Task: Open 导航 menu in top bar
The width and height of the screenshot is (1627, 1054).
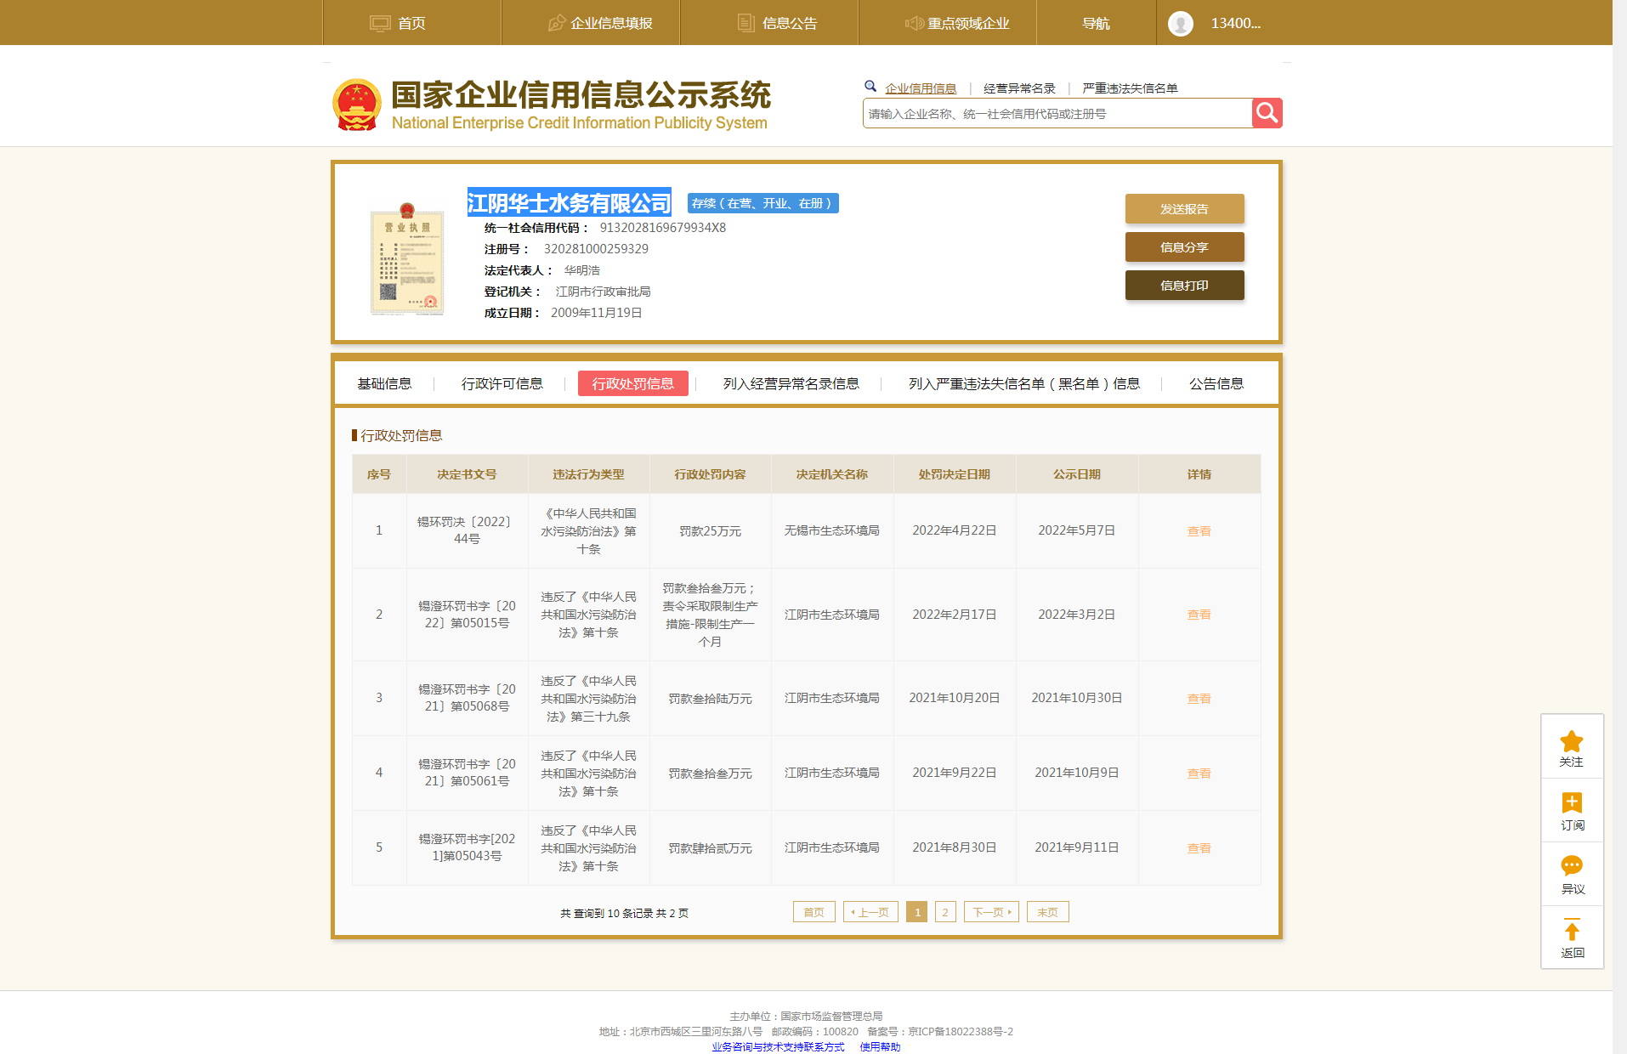Action: tap(1096, 23)
